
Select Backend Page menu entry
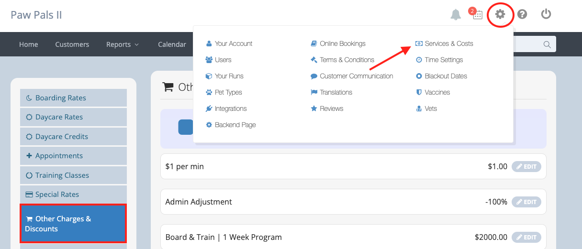click(x=231, y=125)
